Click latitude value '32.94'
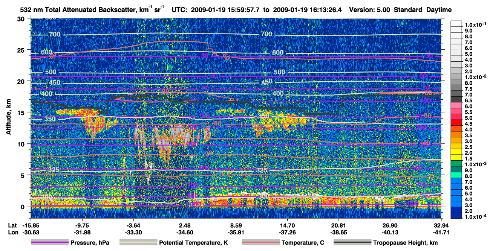 click(441, 225)
